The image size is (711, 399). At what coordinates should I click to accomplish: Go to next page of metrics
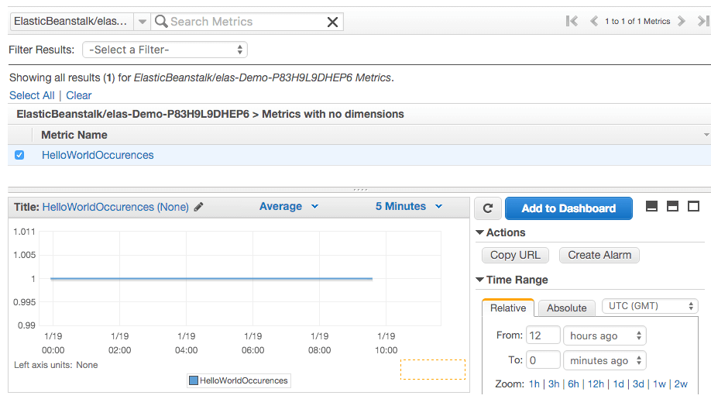click(681, 21)
